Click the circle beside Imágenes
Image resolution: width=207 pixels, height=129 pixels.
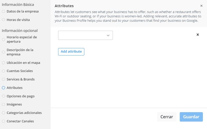(x=3, y=104)
